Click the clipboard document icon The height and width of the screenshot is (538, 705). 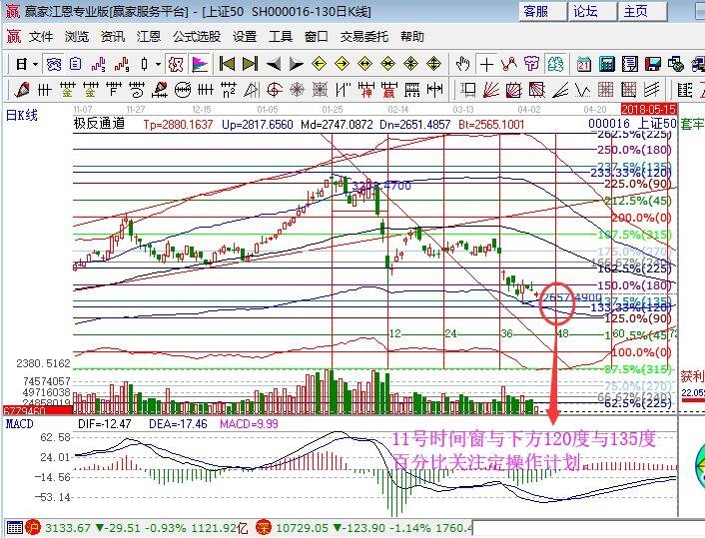tap(76, 65)
